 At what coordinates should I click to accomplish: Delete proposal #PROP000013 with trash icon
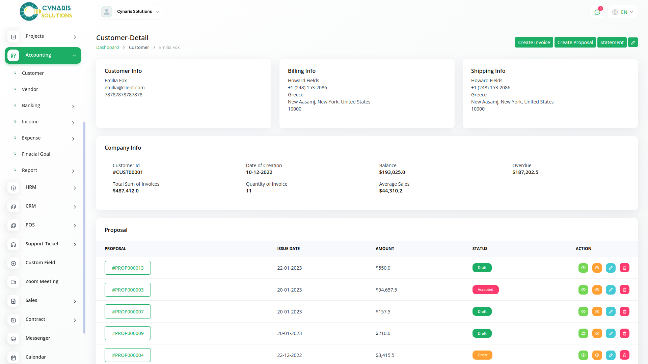click(624, 268)
